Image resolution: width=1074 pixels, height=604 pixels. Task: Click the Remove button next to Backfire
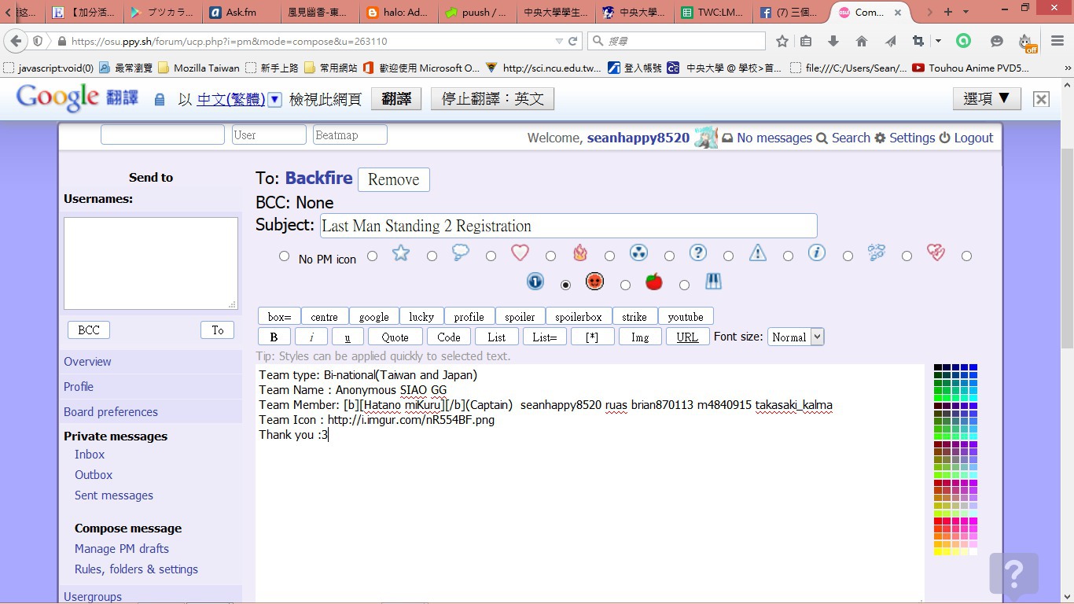point(394,179)
